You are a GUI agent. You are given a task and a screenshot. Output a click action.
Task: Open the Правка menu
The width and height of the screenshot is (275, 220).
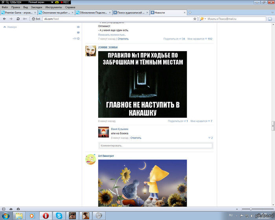[16, 7]
